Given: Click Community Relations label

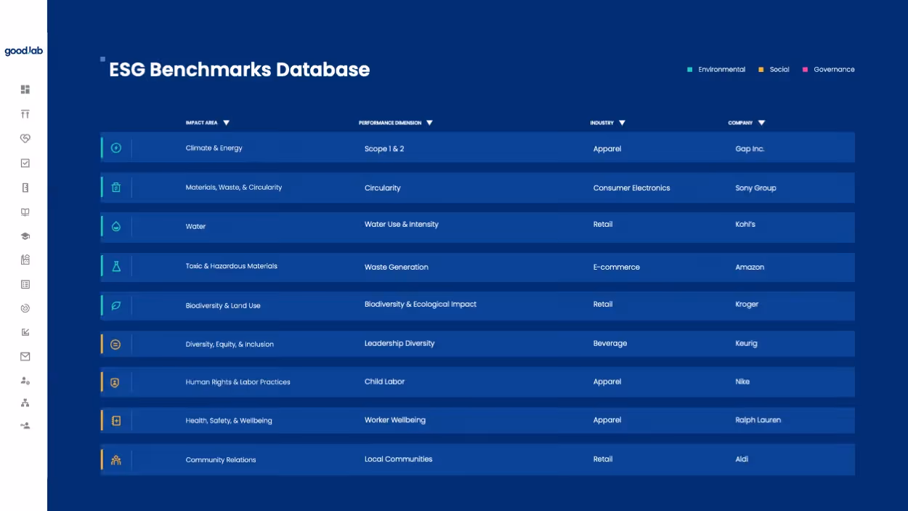Looking at the screenshot, I should click(221, 460).
